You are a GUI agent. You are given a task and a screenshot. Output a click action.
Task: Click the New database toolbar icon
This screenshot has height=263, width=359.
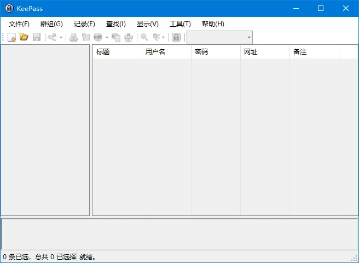(11, 37)
